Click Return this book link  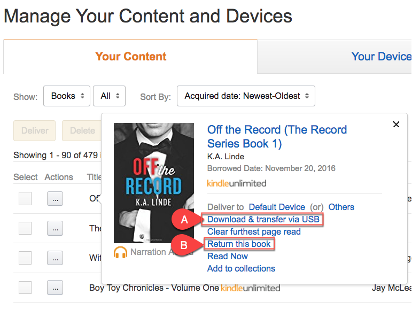pyautogui.click(x=239, y=244)
